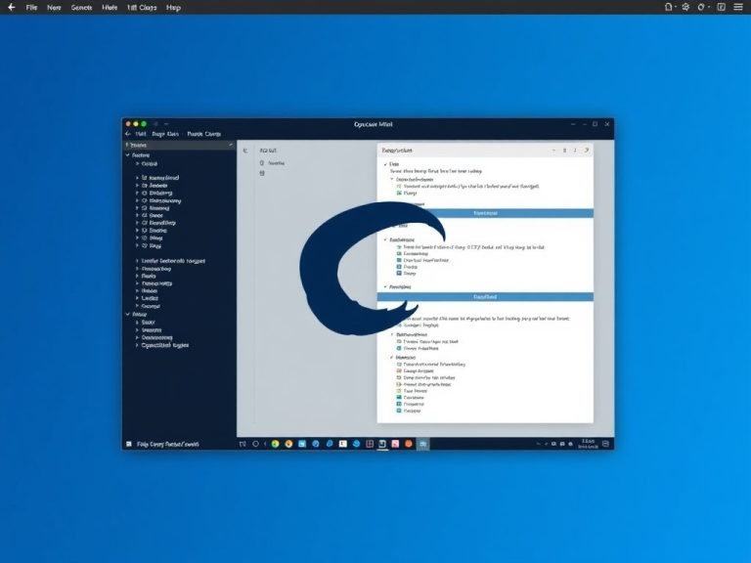Click the back arrow in the inner window toolbar
This screenshot has height=563, width=751.
(x=128, y=134)
